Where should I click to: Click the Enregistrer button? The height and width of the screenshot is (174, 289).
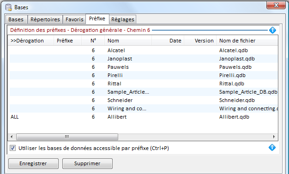click(33, 163)
